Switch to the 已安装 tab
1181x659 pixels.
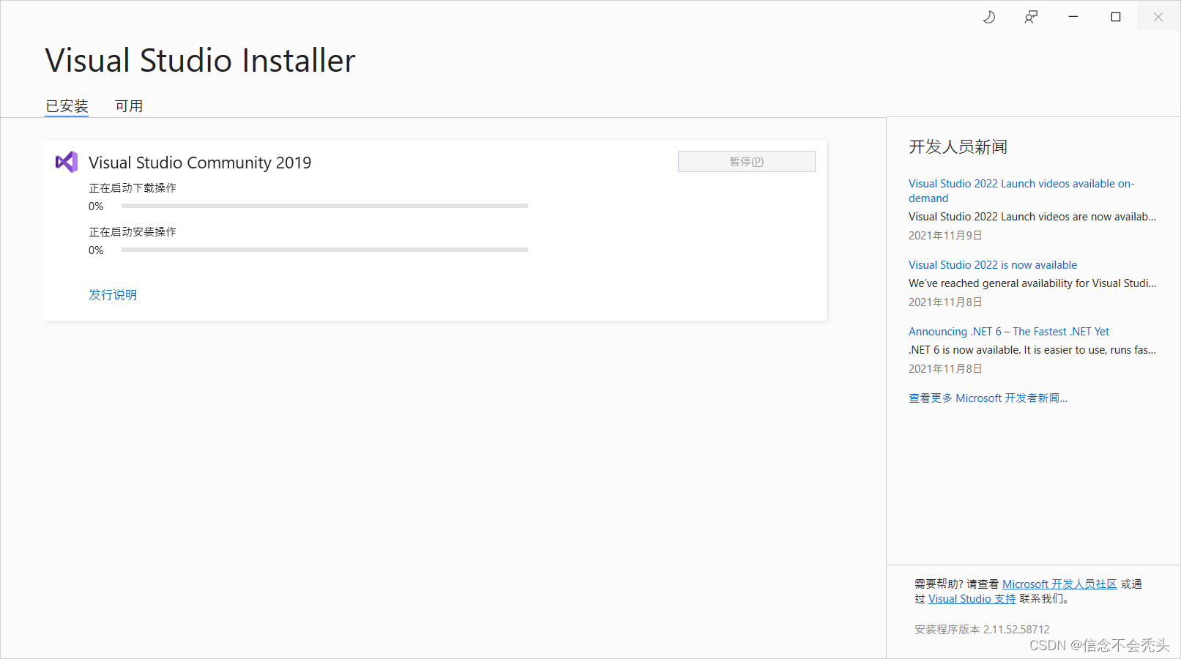pyautogui.click(x=67, y=106)
